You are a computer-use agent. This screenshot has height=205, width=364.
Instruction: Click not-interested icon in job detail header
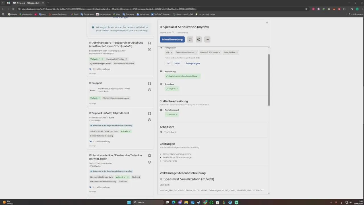click(x=199, y=39)
